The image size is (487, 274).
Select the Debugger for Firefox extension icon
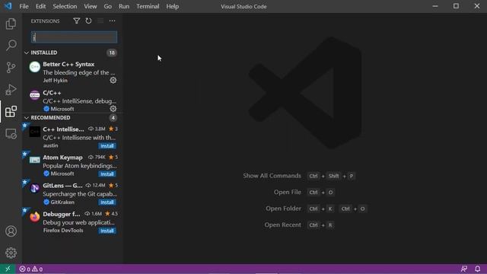tap(34, 216)
